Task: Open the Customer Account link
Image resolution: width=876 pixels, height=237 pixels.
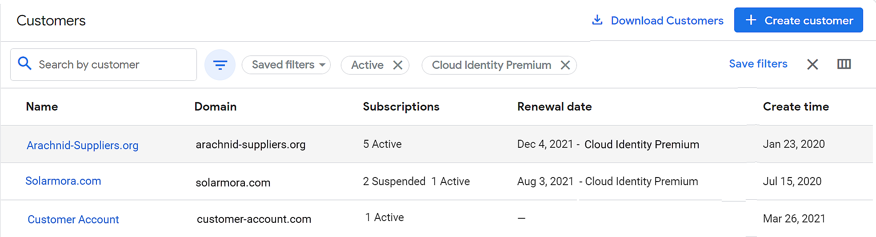Action: pos(73,219)
